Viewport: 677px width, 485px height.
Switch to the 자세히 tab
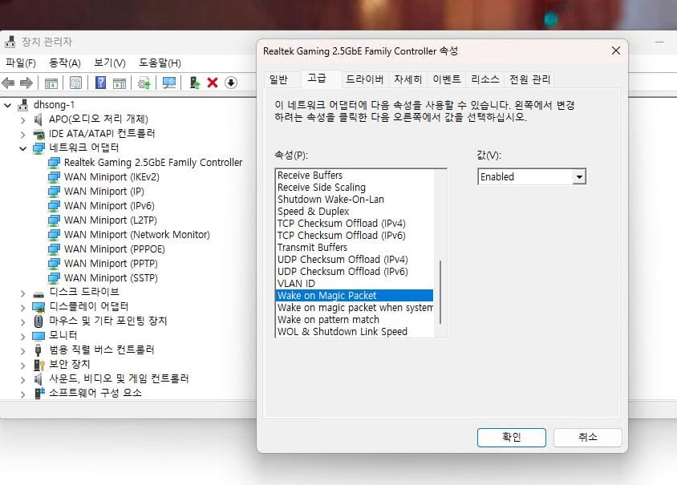407,79
